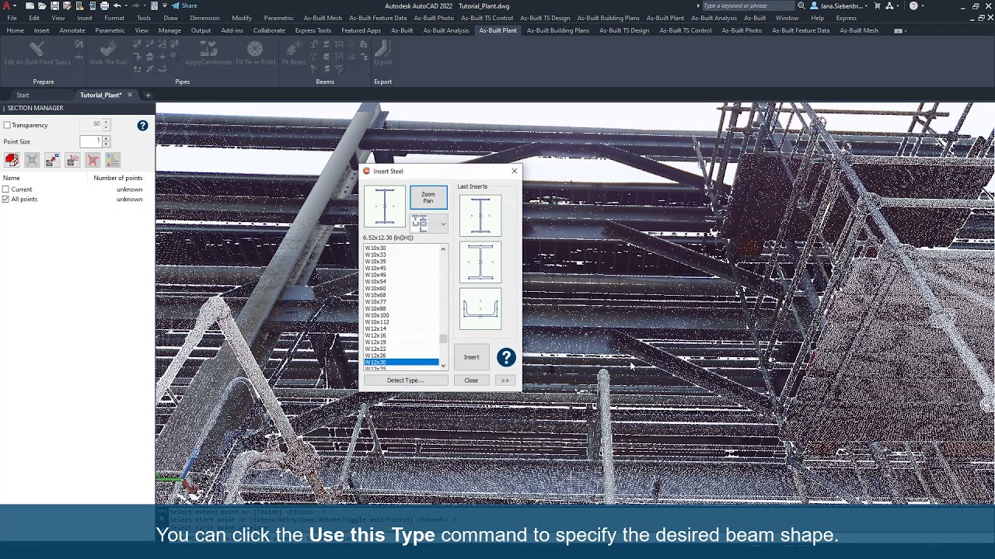Click the Point Size input field
The width and height of the screenshot is (995, 559).
(x=91, y=141)
